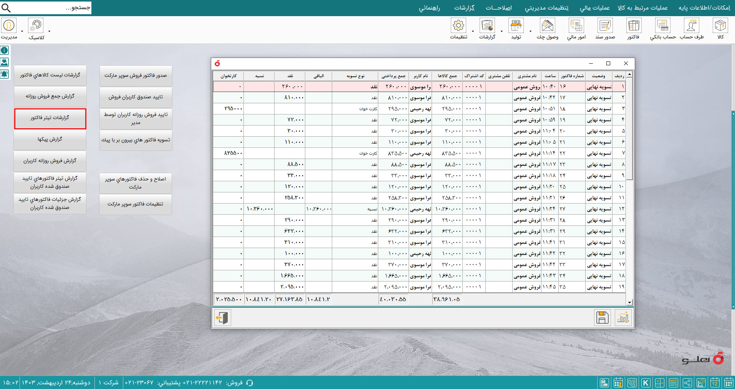Open the prayer times mosque icon
The image size is (735, 389).
pos(701,382)
